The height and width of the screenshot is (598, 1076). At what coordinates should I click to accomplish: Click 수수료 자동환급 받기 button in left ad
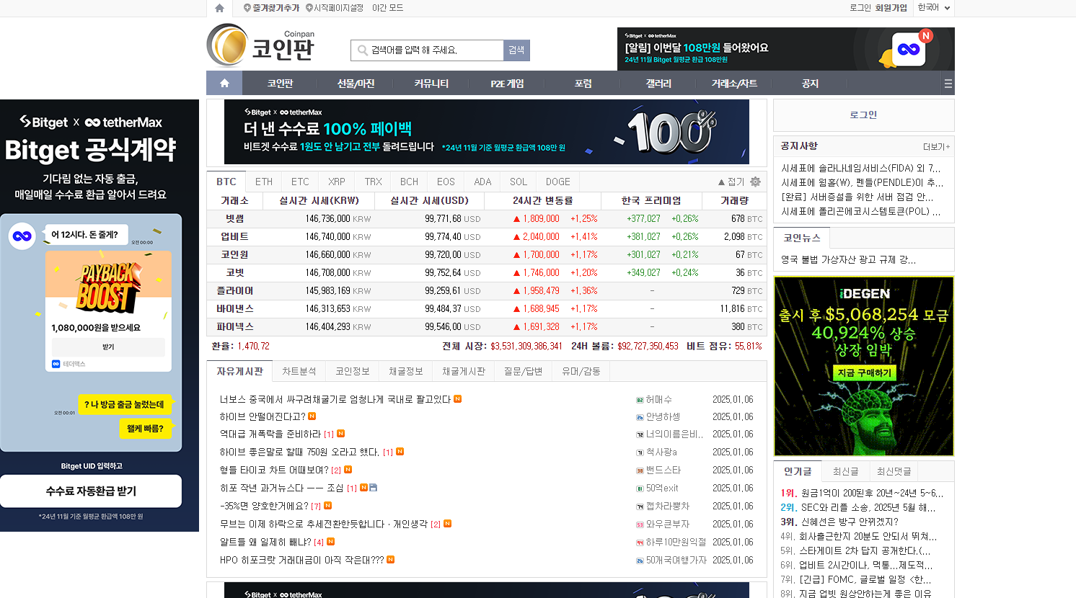[91, 491]
